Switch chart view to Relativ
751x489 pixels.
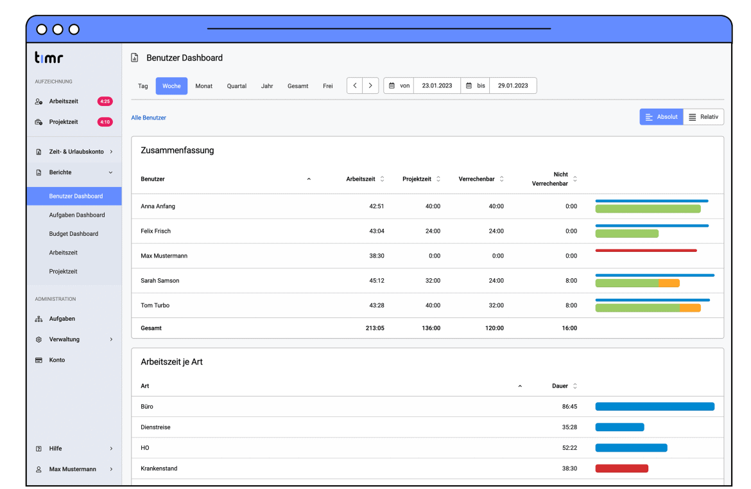[x=704, y=117]
